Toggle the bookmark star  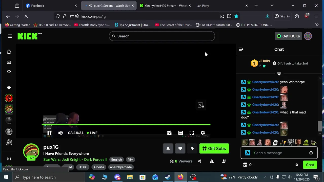pos(236,16)
